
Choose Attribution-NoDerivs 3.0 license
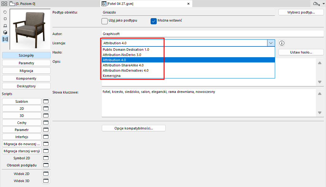click(x=188, y=55)
